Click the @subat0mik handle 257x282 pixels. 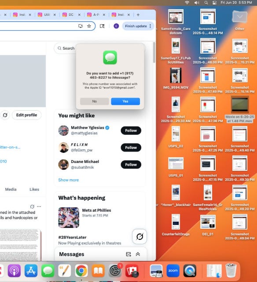[82, 167]
